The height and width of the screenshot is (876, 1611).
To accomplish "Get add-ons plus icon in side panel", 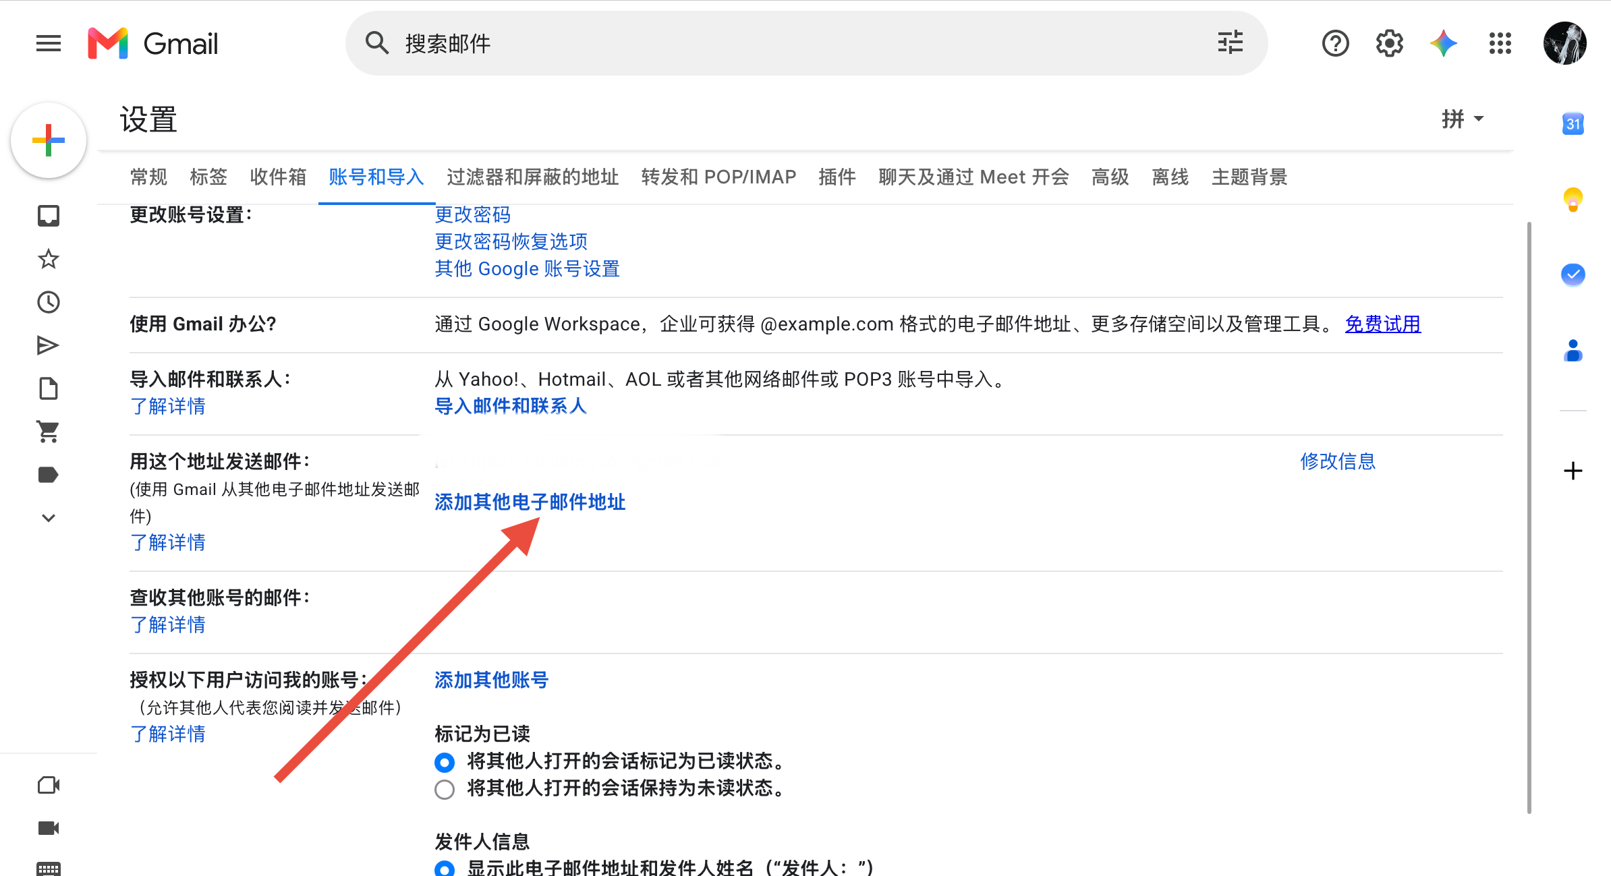I will tap(1573, 471).
